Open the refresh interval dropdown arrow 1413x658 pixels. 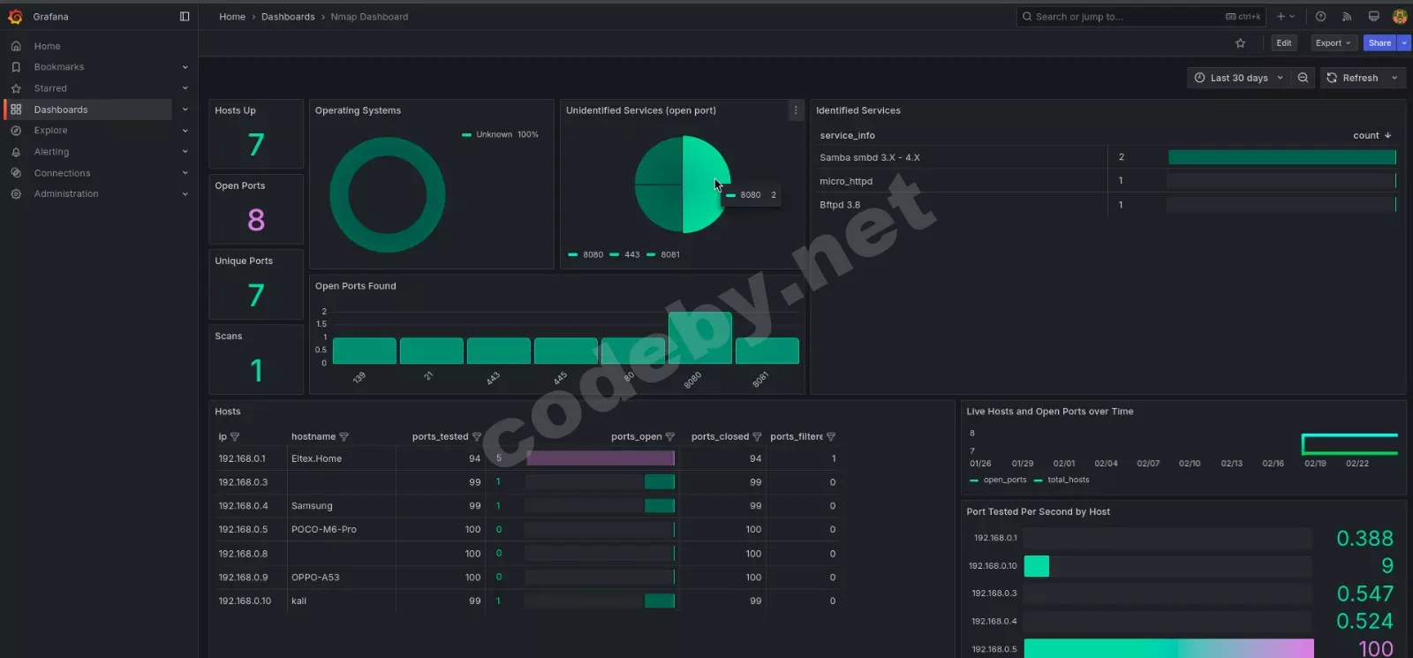tap(1394, 78)
